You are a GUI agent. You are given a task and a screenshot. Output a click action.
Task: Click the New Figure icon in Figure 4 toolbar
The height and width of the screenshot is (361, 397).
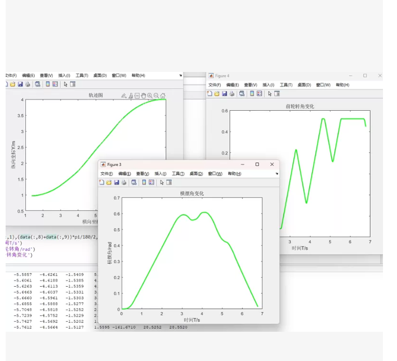(x=209, y=93)
